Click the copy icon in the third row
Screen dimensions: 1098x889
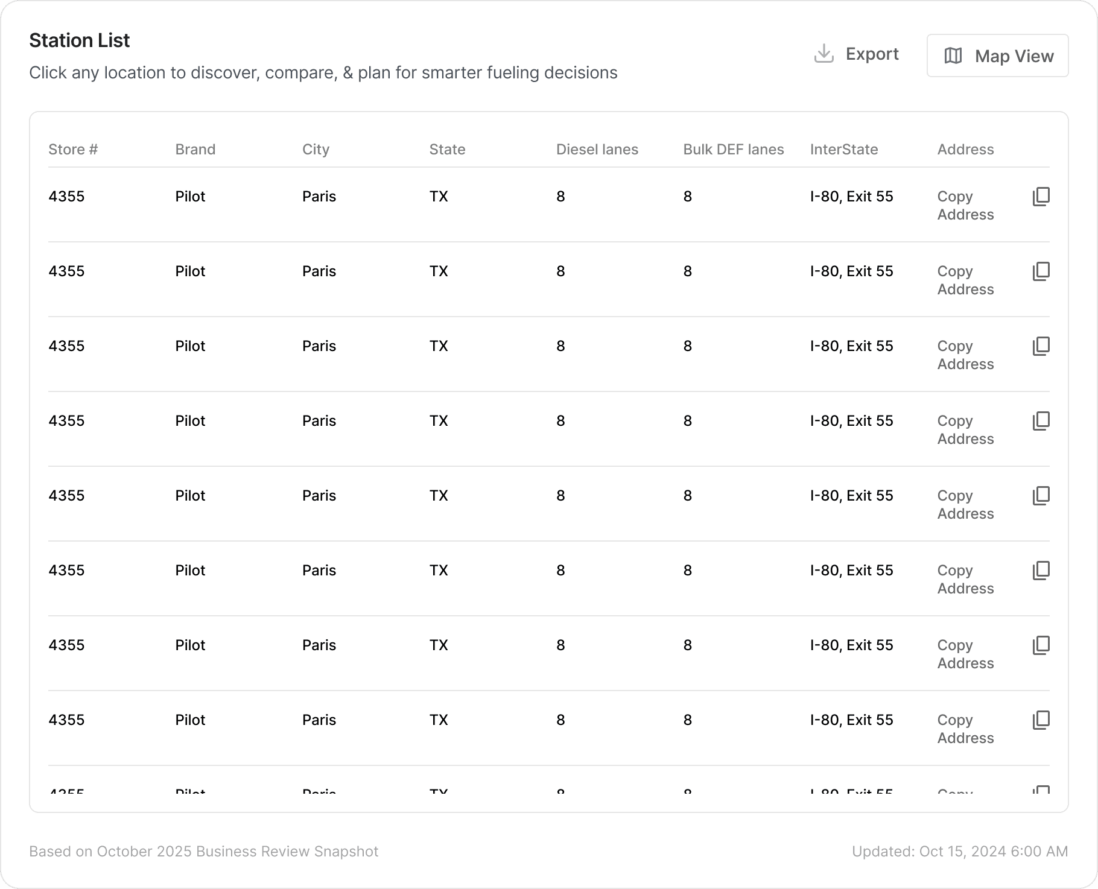click(x=1041, y=346)
